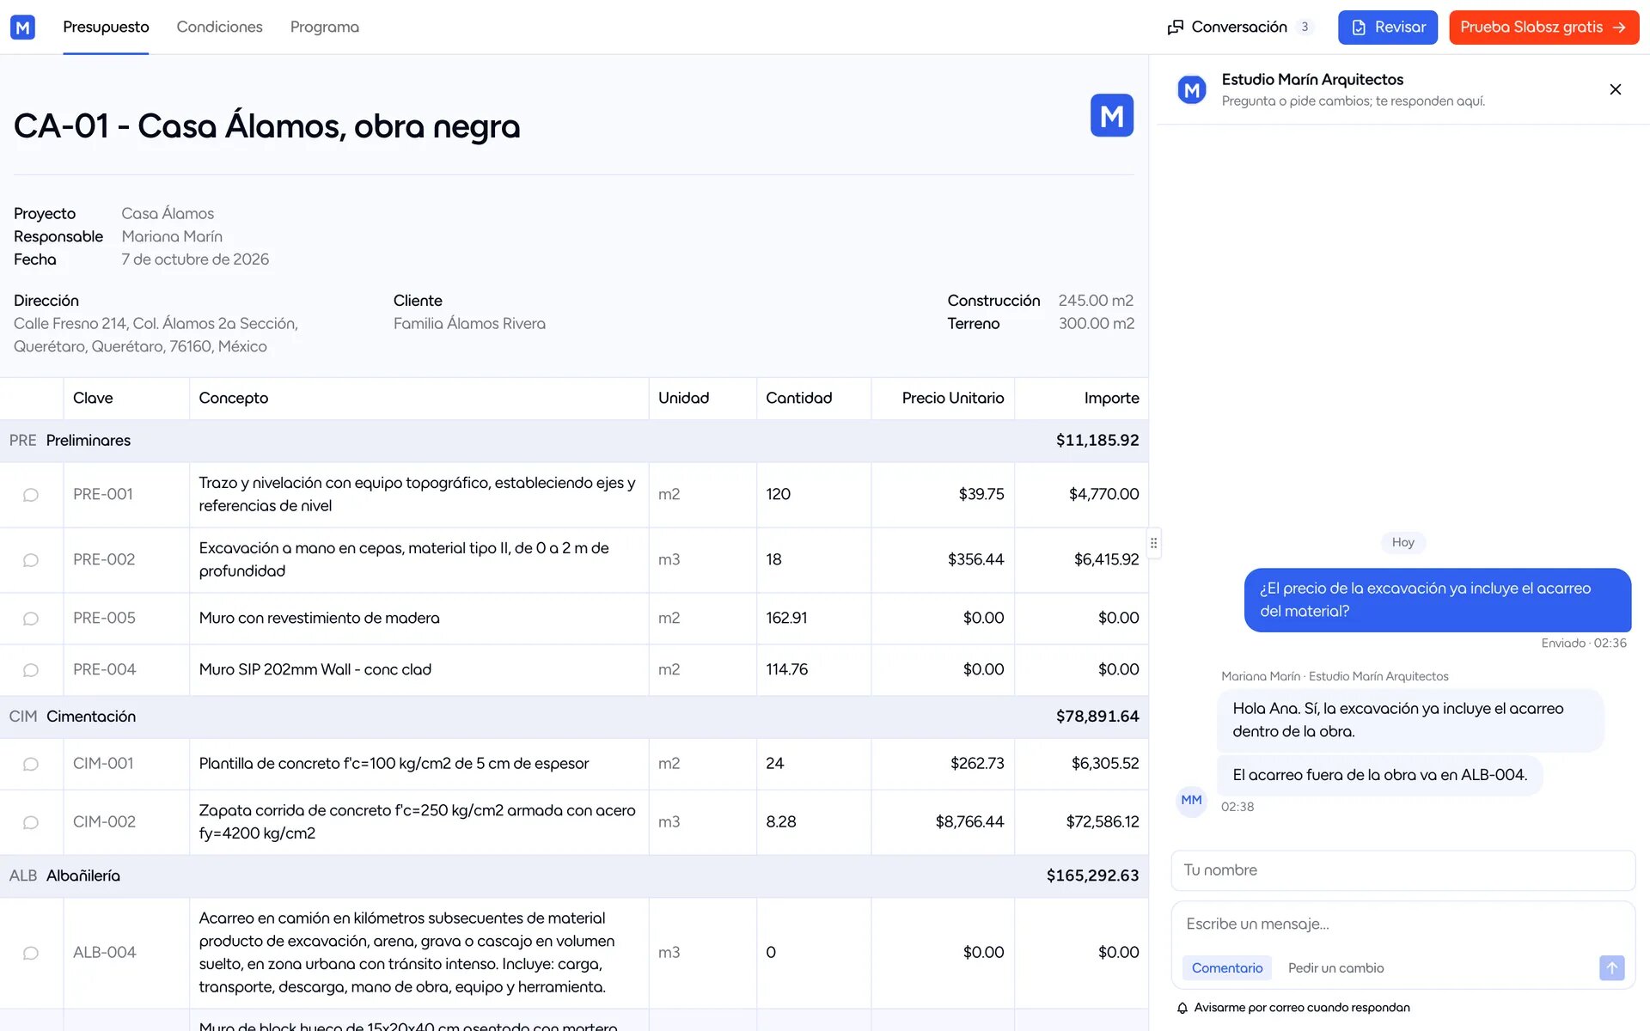Click the 245.00 m2 construcción value
The image size is (1650, 1031).
[x=1096, y=301]
